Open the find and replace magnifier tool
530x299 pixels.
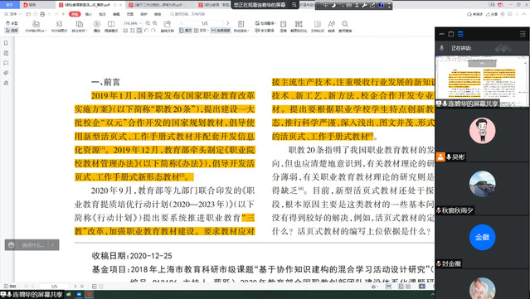(345, 26)
